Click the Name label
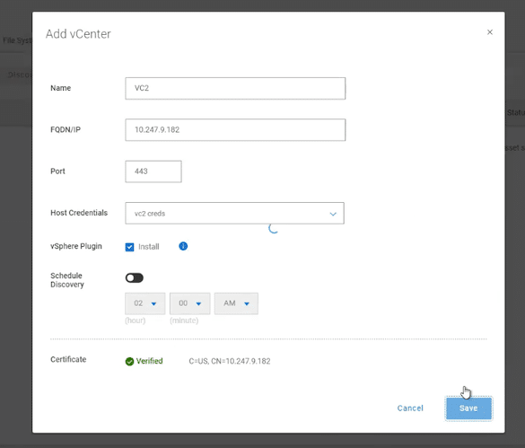Screen dimensions: 525x448 click(x=61, y=88)
